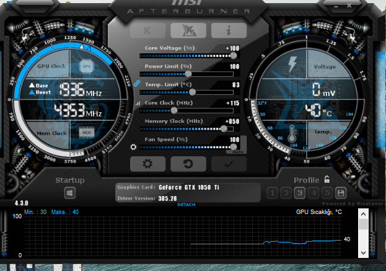Click the Min. : 30 graph statistic
The image size is (386, 271).
pos(35,212)
